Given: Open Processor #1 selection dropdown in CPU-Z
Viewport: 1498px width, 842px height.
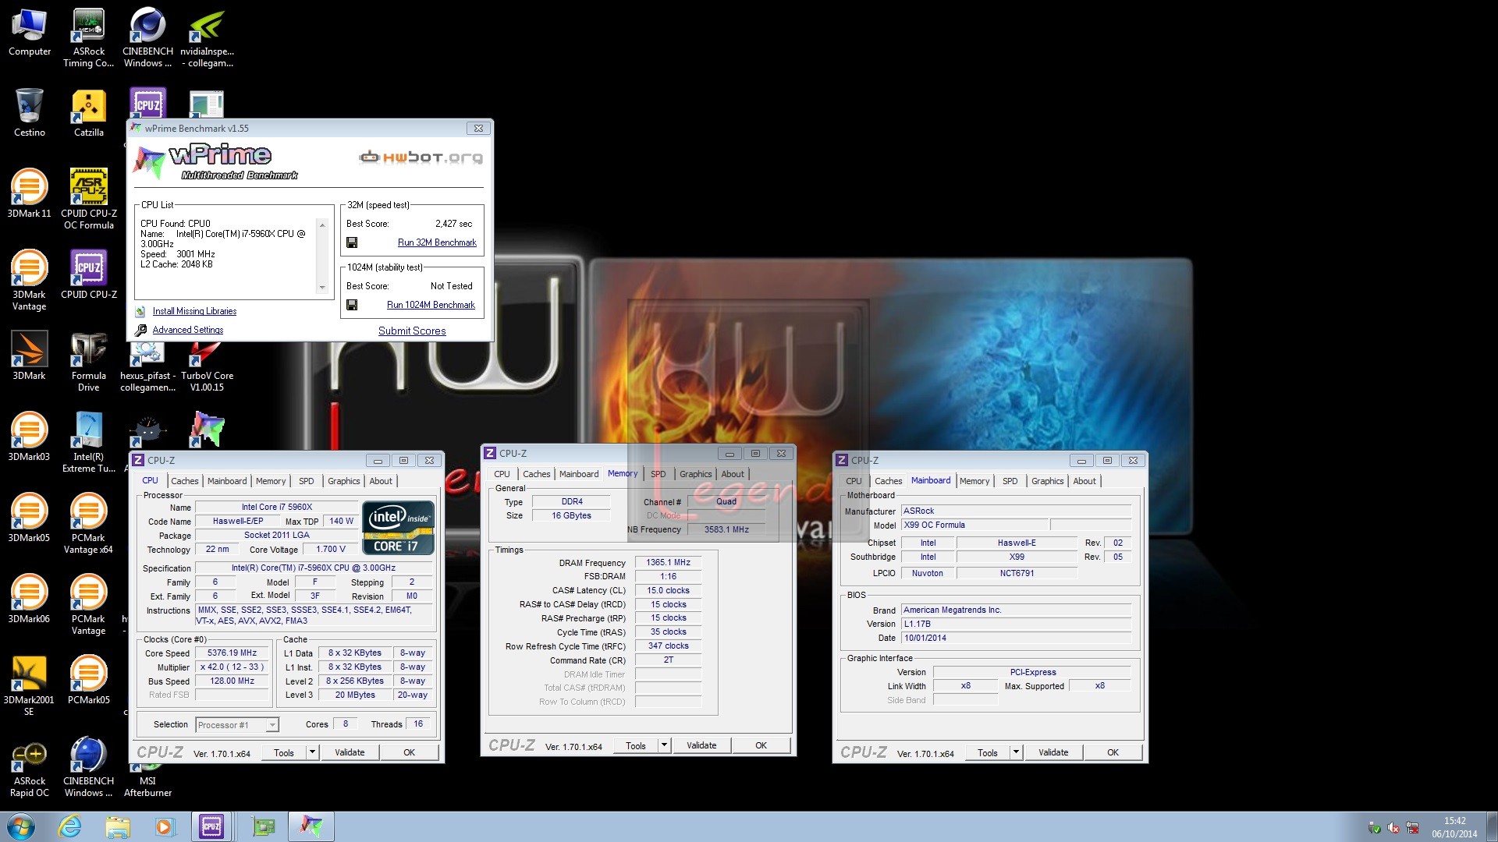Looking at the screenshot, I should pos(237,725).
